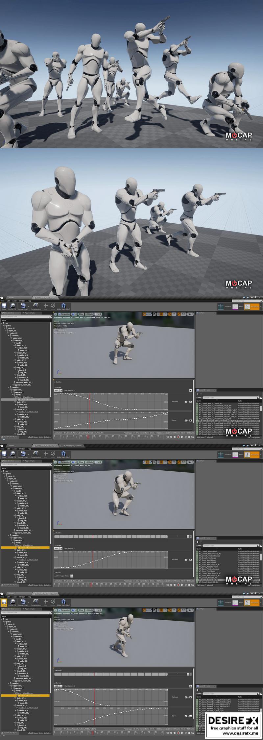Image resolution: width=263 pixels, height=740 pixels.
Task: Click Save in the Crouch_Aim_L_90 animation editor
Action: (x=4, y=455)
